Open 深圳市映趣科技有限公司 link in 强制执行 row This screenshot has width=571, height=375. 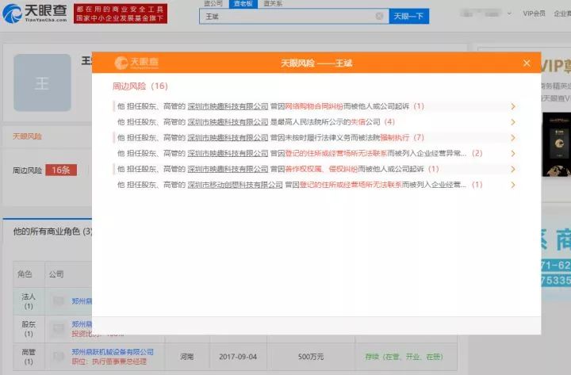(x=228, y=138)
